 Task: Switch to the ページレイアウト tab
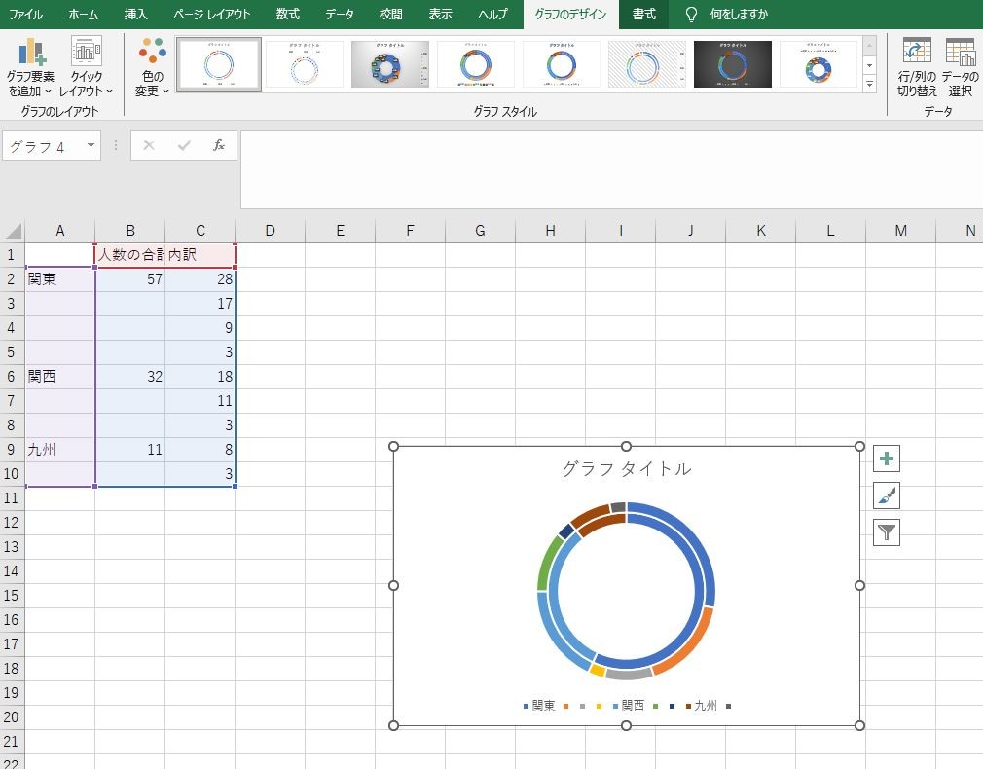pyautogui.click(x=212, y=14)
